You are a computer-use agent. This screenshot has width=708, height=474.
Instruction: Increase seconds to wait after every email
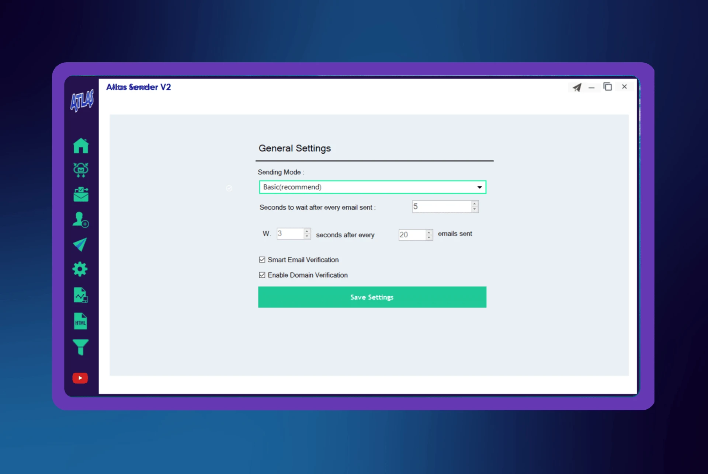pyautogui.click(x=475, y=204)
